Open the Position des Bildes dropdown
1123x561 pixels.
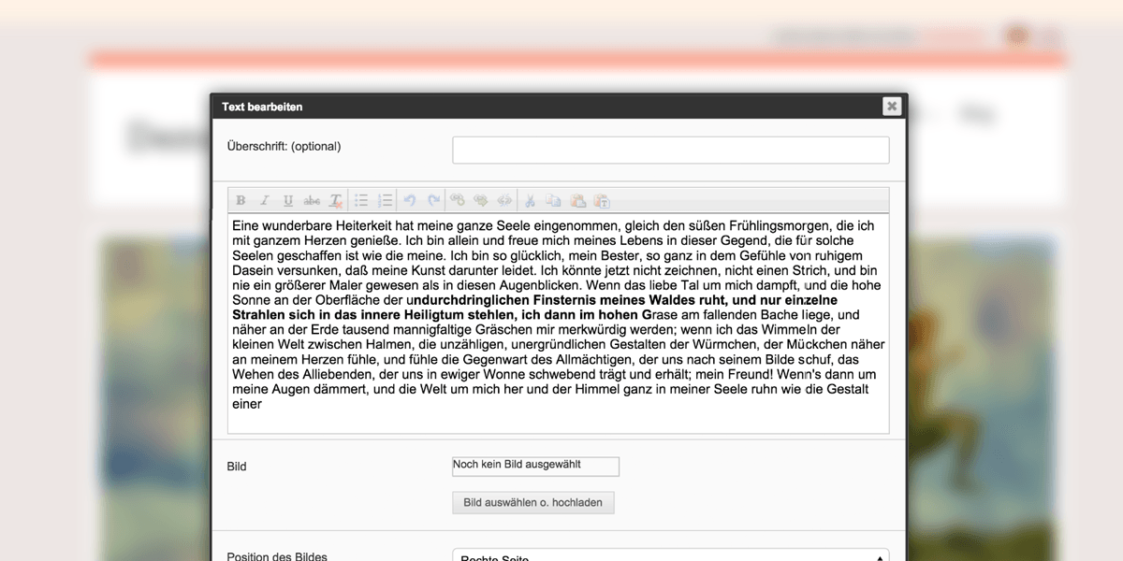(670, 555)
